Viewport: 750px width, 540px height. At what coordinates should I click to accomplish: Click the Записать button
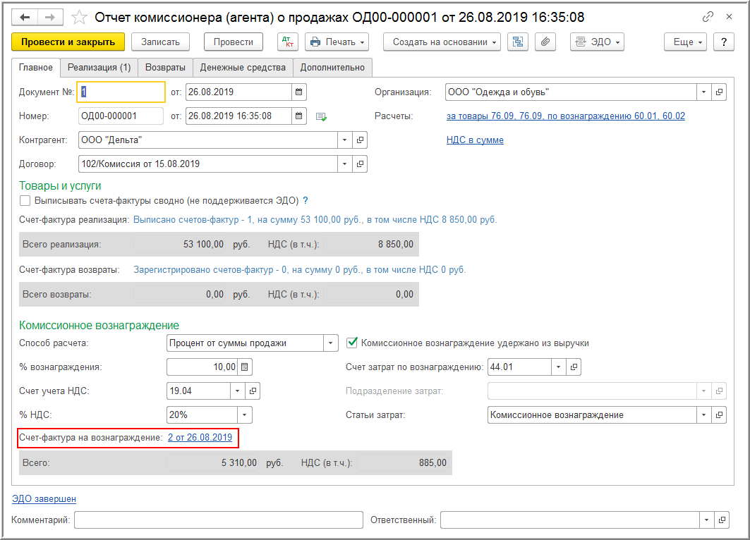[x=160, y=42]
